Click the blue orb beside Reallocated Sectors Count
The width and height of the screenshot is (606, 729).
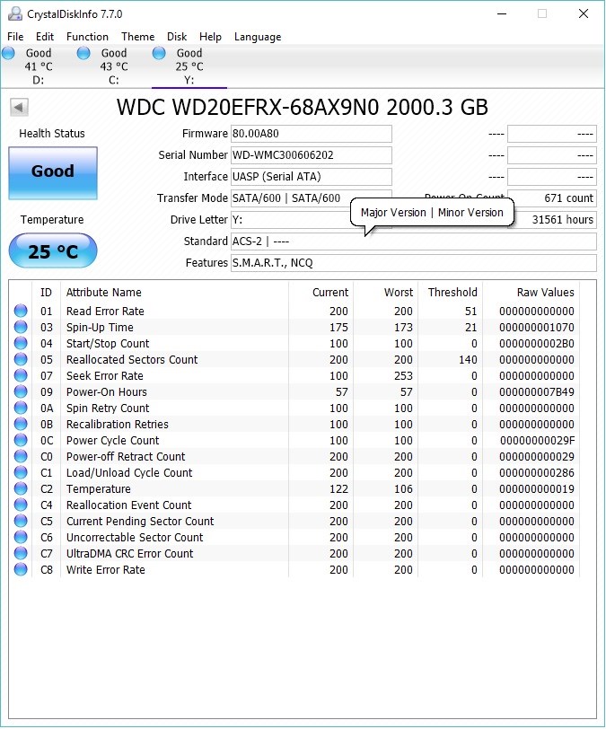click(21, 359)
